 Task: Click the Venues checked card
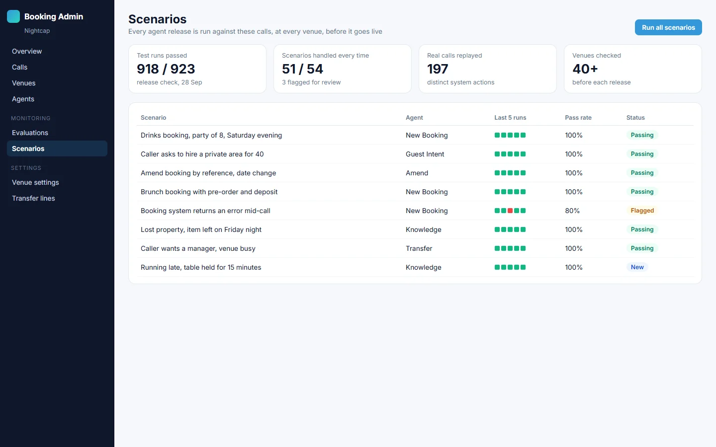tap(633, 69)
